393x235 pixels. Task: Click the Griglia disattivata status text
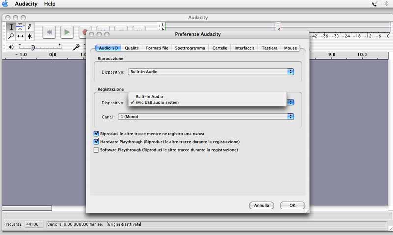point(124,224)
